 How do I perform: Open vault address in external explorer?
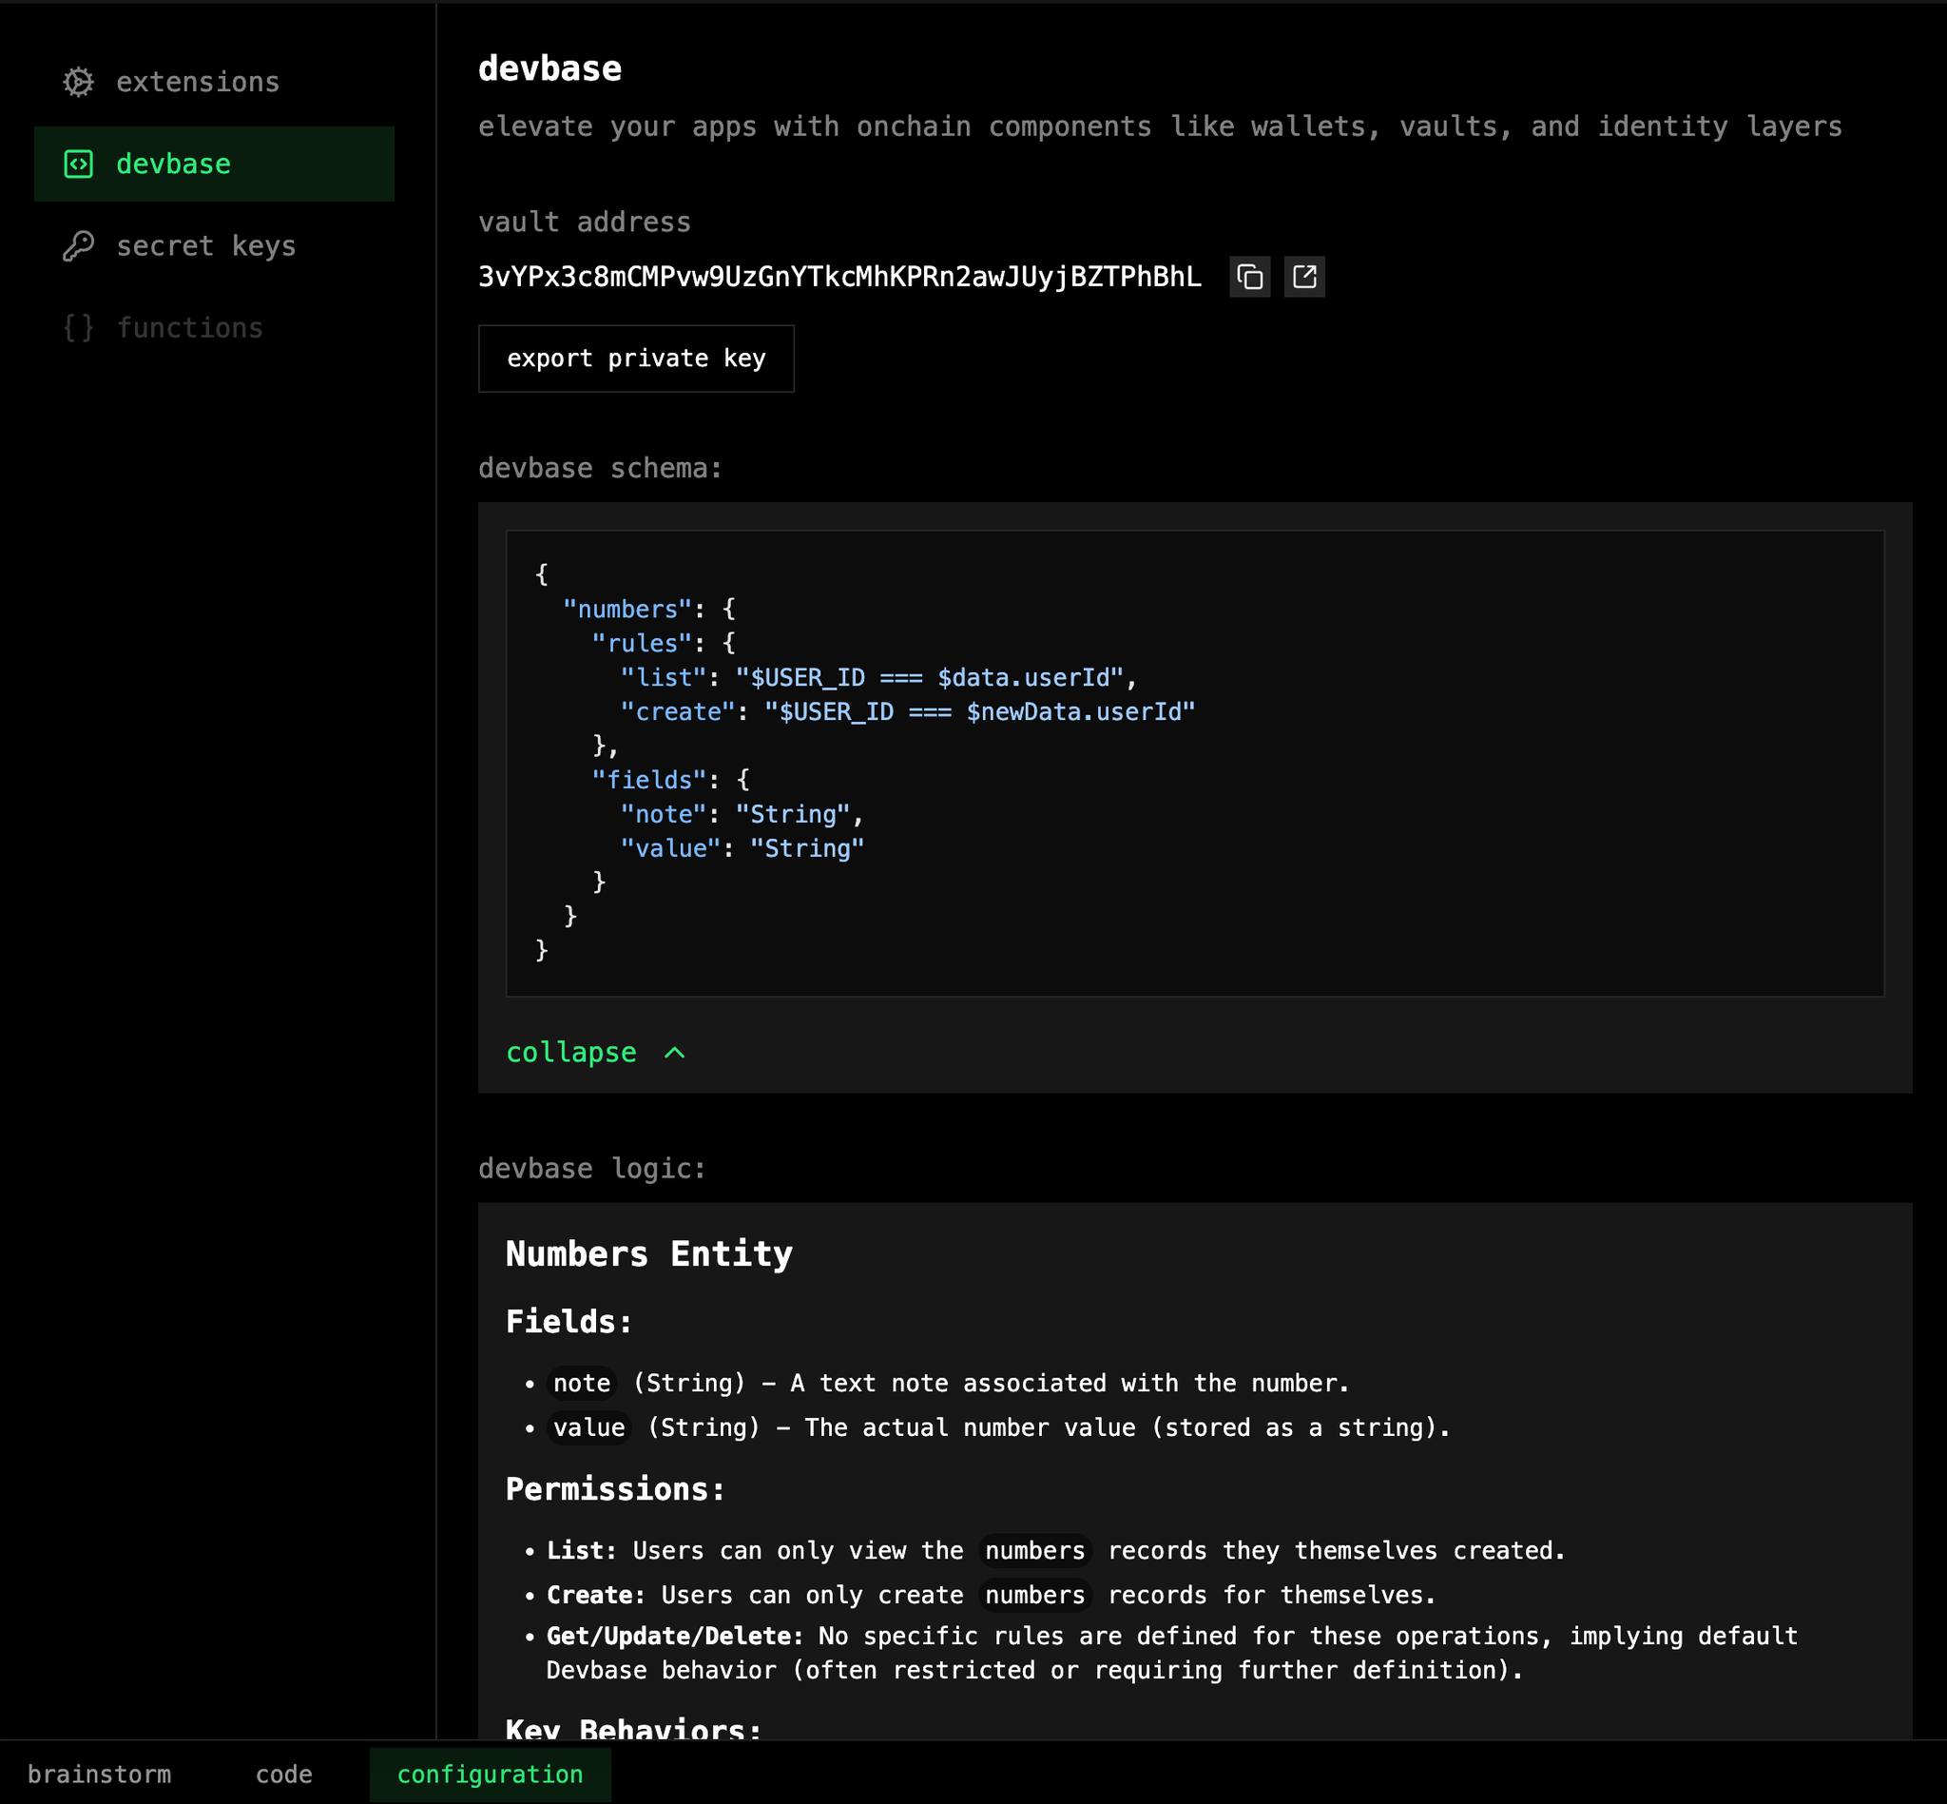1303,278
